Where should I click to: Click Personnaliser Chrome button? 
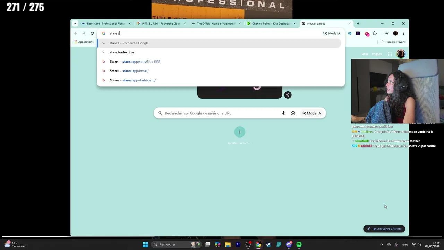pyautogui.click(x=384, y=229)
